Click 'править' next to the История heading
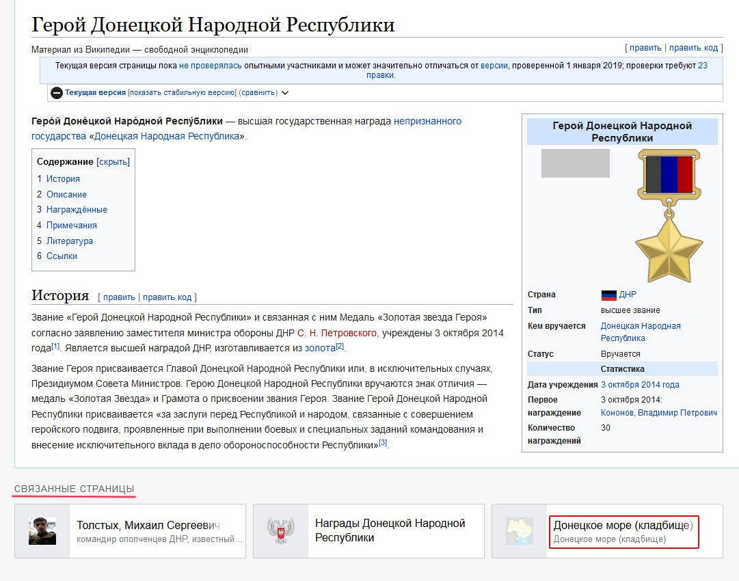This screenshot has height=581, width=739. [119, 297]
